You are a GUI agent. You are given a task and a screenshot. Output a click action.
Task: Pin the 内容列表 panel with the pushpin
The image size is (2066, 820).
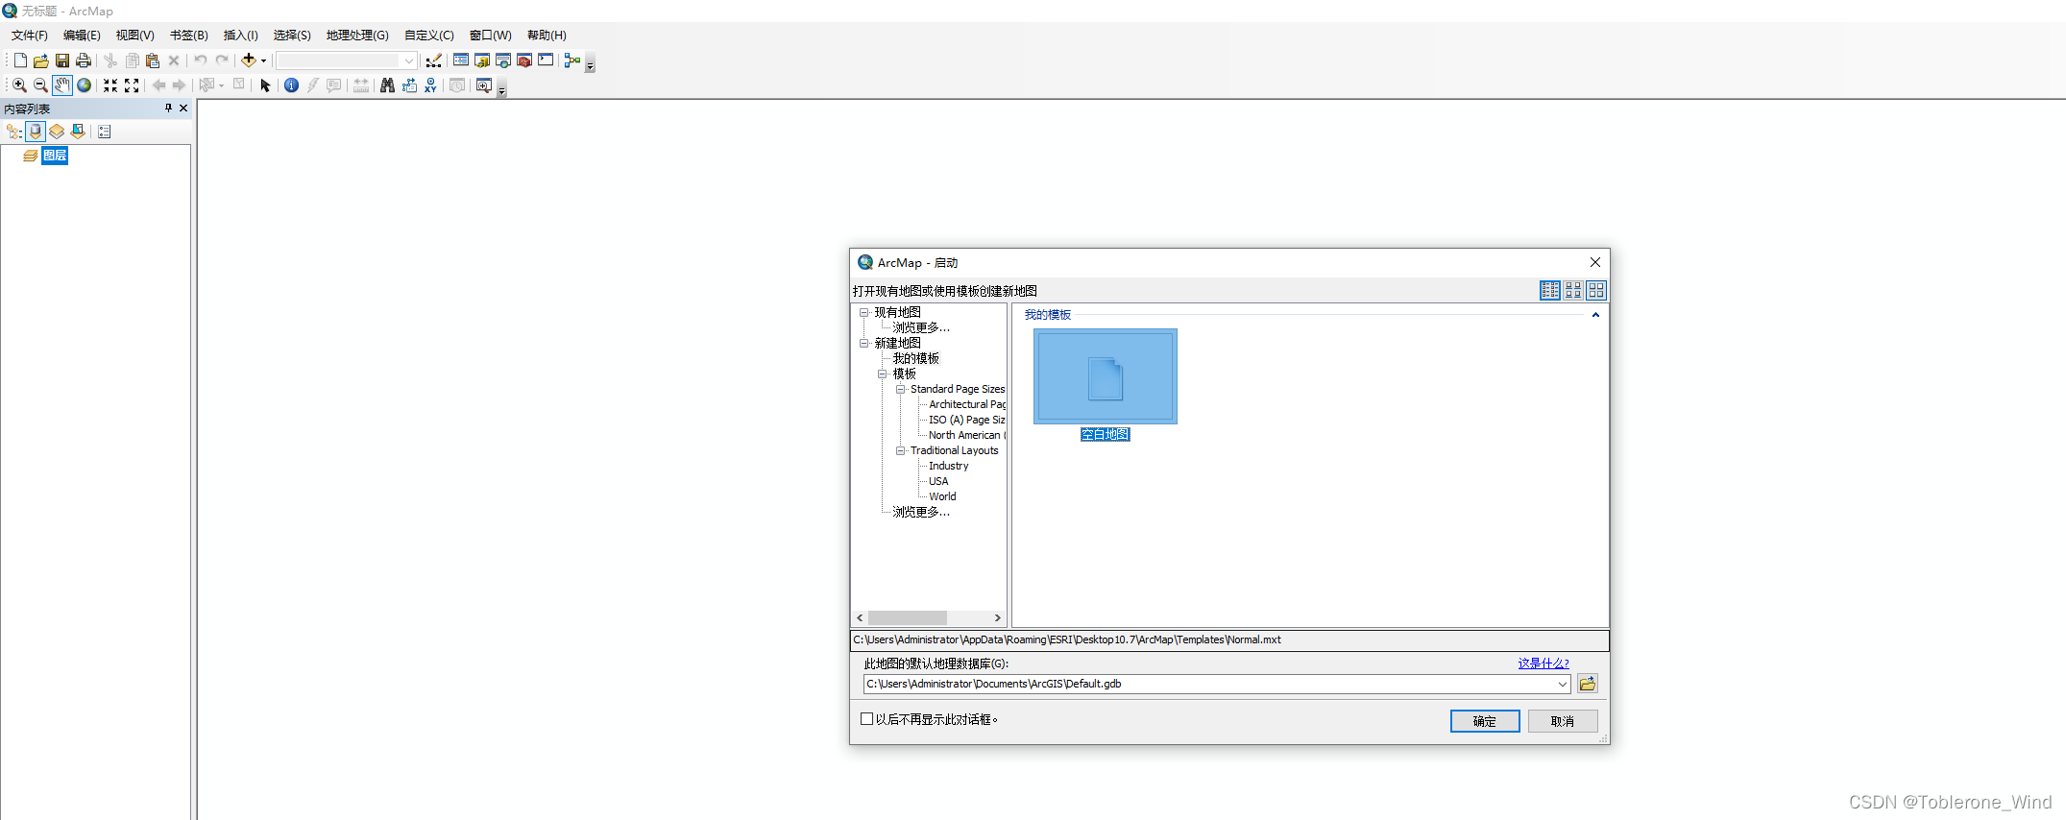tap(168, 109)
